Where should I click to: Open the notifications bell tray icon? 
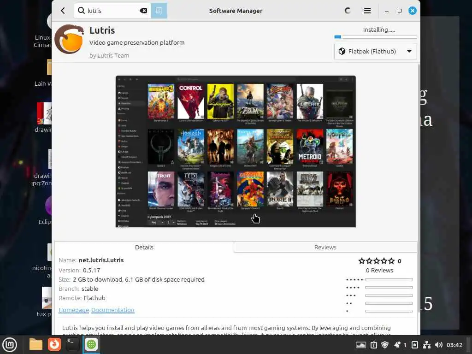coord(397,345)
